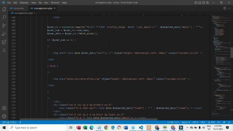Open XAMPP from the taskbar
Image resolution: width=233 pixels, height=131 pixels.
[149, 128]
